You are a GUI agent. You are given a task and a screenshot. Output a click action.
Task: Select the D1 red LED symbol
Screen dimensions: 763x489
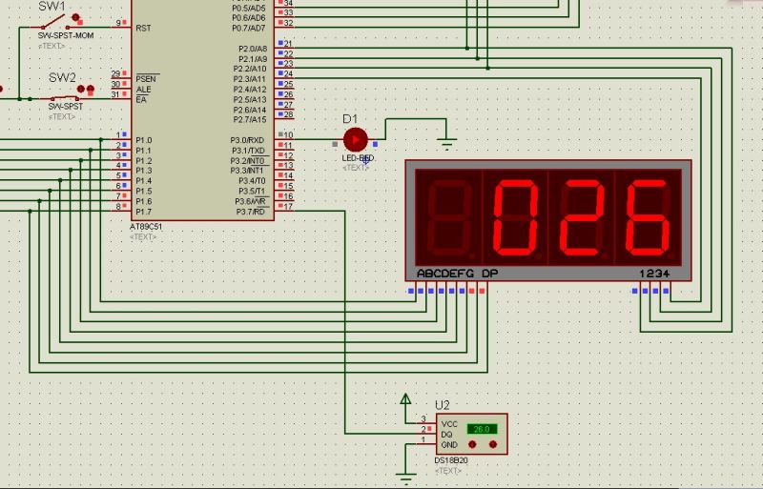click(356, 140)
